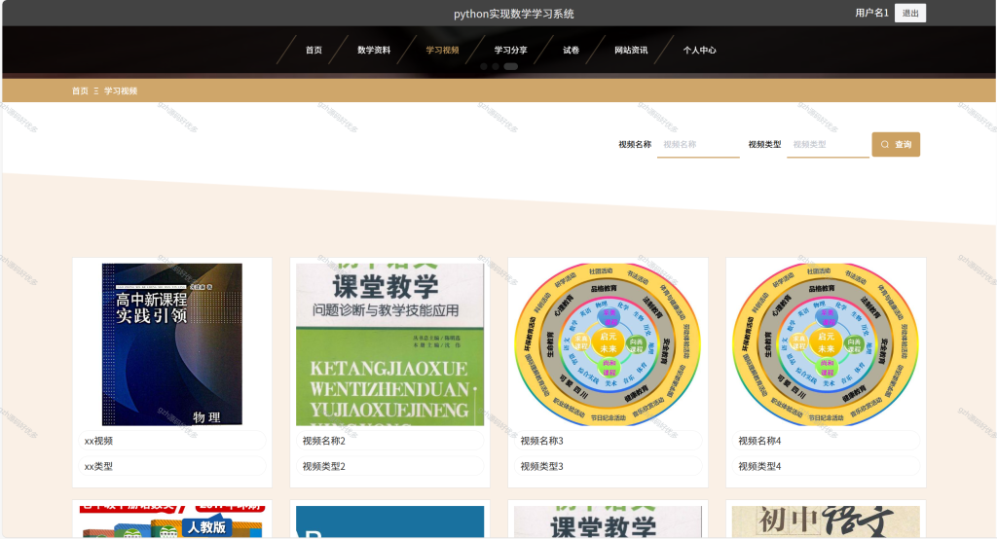Select the 学习视频 navigation tab
The height and width of the screenshot is (539, 997).
tap(442, 51)
